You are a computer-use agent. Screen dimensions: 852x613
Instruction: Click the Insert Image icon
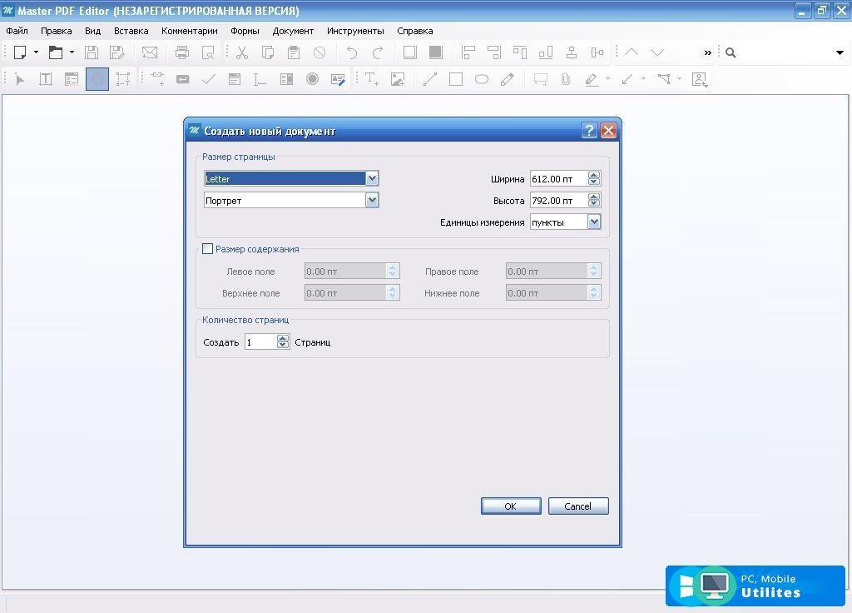(x=398, y=79)
